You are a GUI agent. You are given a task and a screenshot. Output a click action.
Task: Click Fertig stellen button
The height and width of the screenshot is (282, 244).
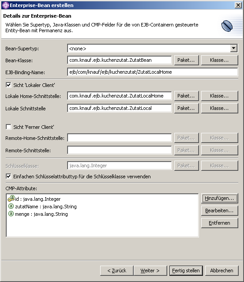tap(186, 271)
